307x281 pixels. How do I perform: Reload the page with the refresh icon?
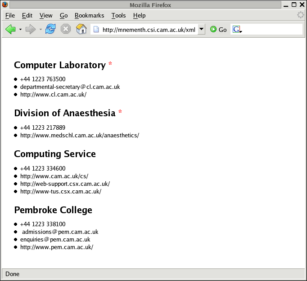pyautogui.click(x=50, y=29)
